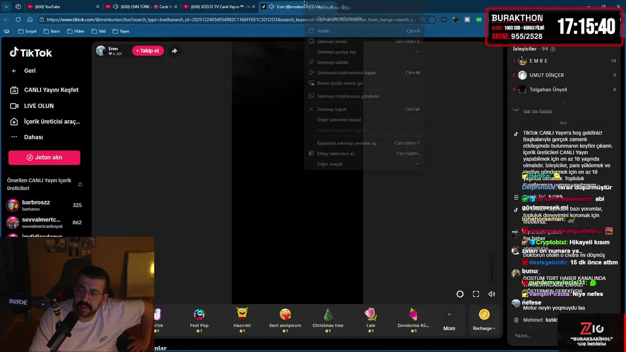Send the Christmas tree gift

328,320
